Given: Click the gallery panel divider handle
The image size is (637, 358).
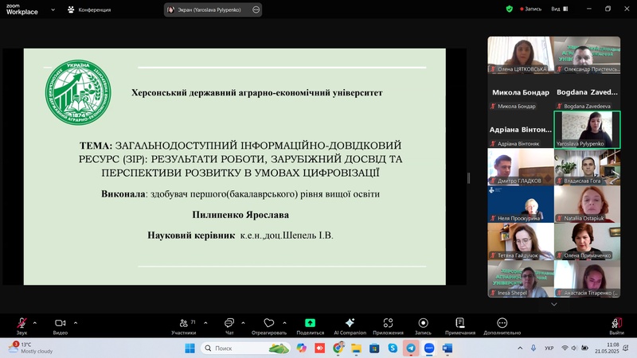Looking at the screenshot, I should click(x=469, y=177).
